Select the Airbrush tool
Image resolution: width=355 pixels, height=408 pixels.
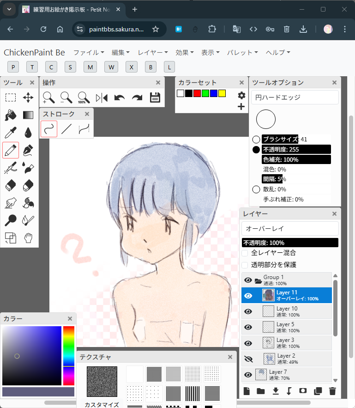(11, 168)
